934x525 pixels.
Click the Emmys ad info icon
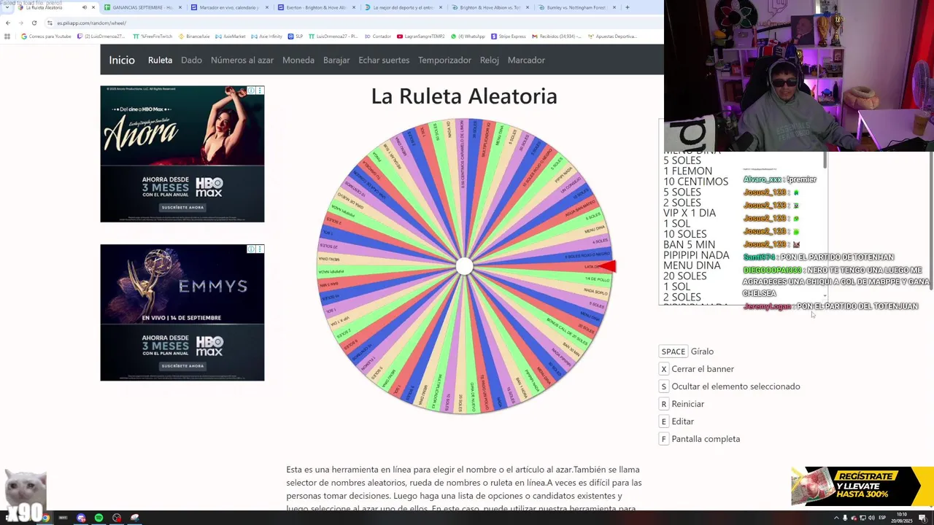[251, 249]
